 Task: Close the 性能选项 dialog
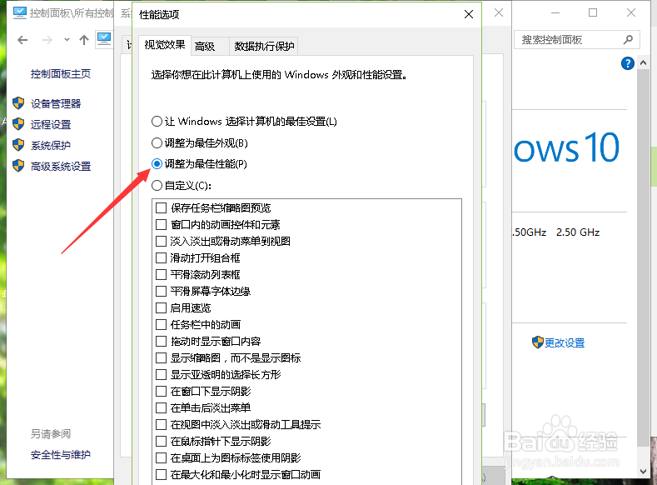pos(469,14)
